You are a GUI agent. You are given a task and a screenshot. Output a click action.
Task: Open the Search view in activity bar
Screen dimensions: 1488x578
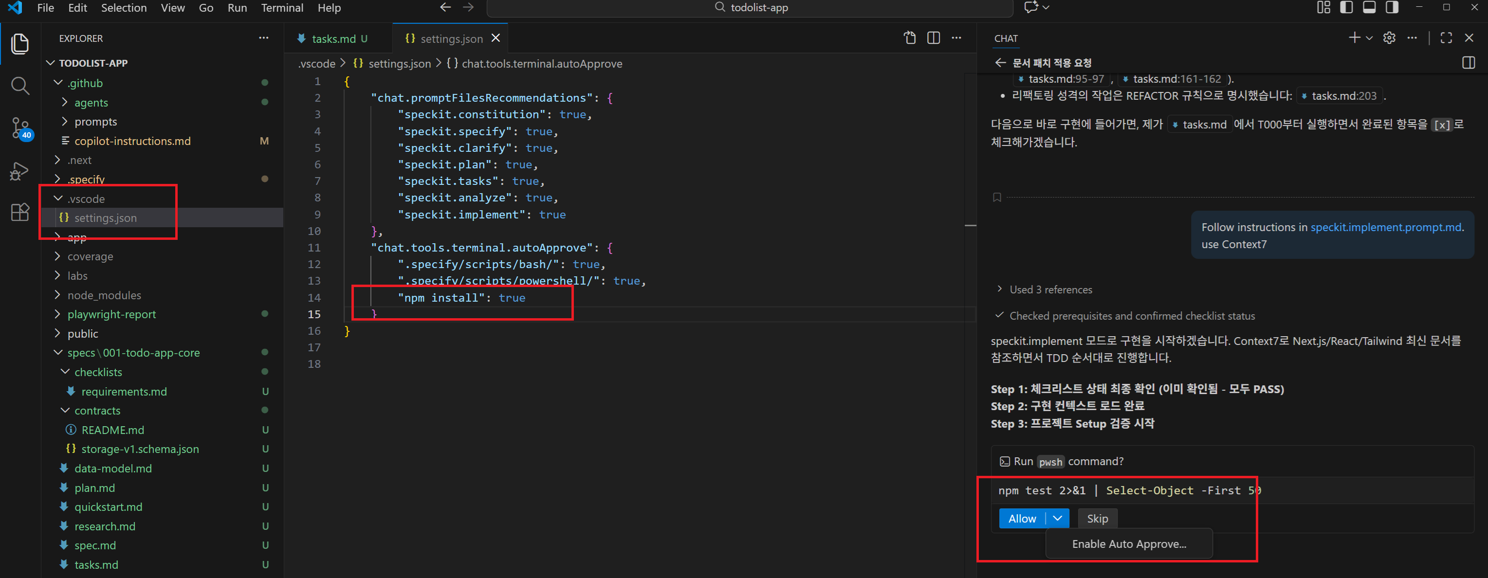coord(19,86)
